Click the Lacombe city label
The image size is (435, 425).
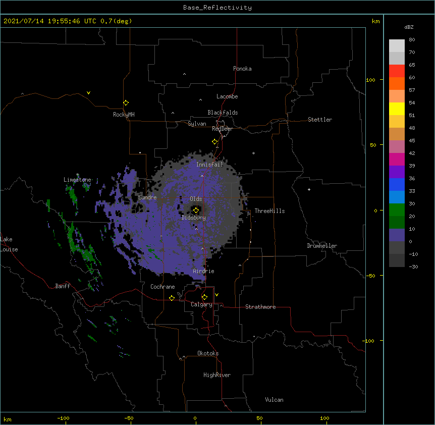coord(227,96)
